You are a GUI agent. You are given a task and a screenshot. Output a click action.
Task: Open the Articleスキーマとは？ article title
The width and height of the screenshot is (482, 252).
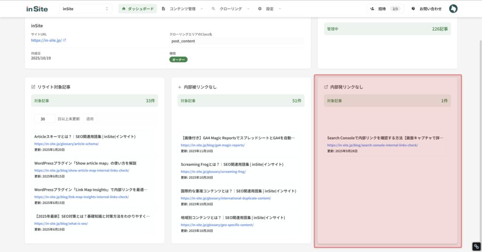85,137
